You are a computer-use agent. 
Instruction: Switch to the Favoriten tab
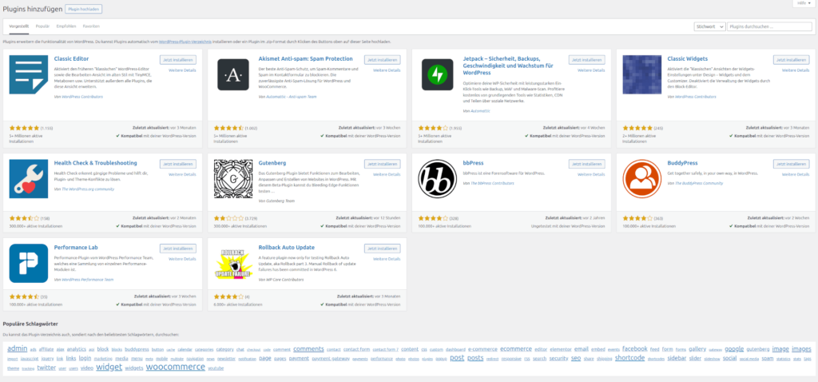[91, 26]
